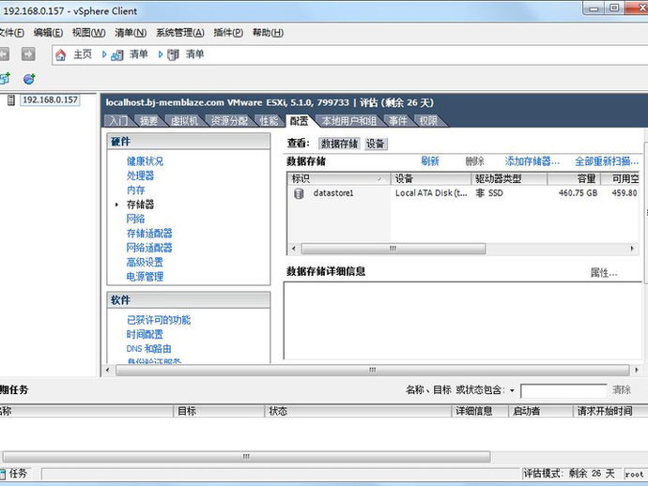Switch to the 资源分配 tab

coord(229,121)
